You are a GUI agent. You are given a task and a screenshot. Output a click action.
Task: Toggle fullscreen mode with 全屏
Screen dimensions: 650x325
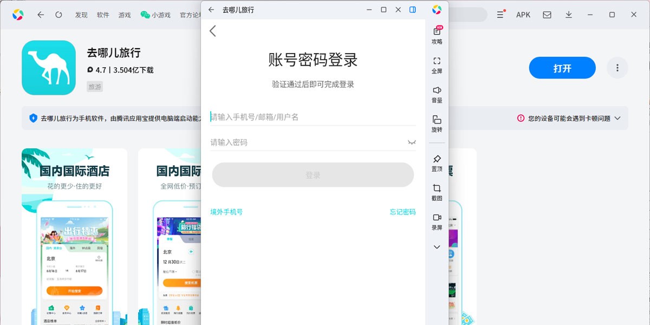(x=437, y=65)
